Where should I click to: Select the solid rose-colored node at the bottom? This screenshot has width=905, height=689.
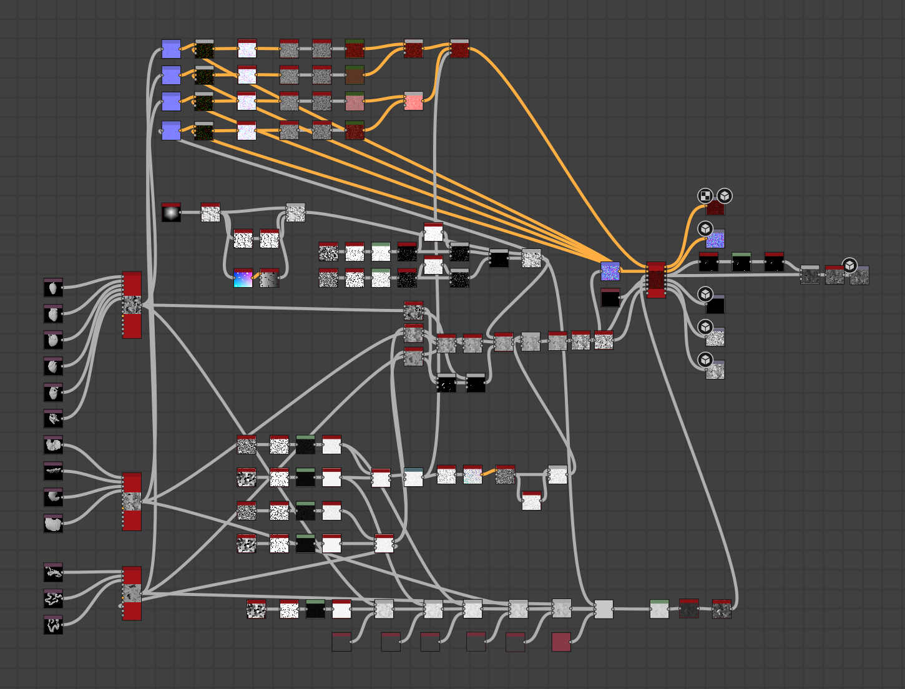(561, 642)
